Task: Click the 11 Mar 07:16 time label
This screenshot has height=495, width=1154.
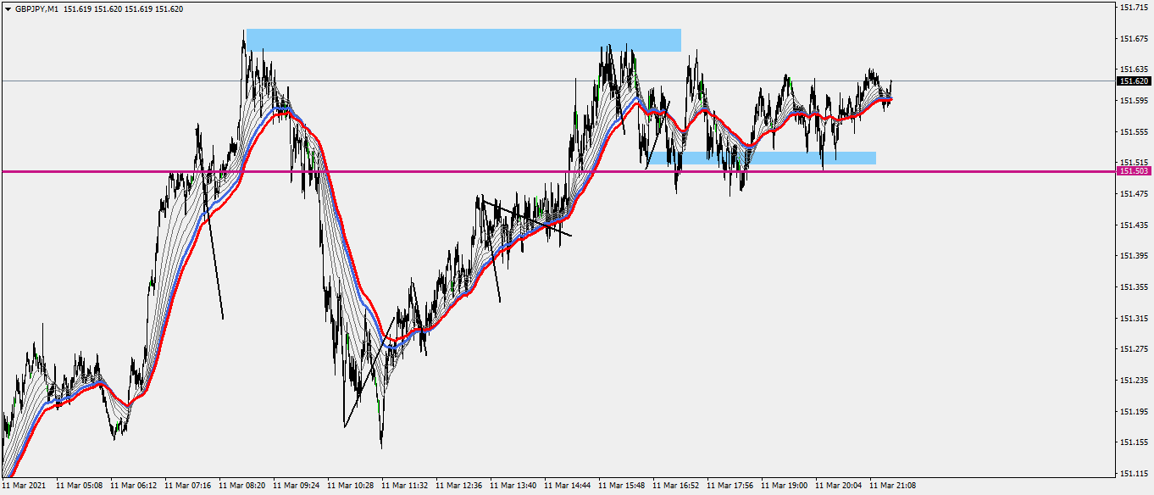Action: 187,487
